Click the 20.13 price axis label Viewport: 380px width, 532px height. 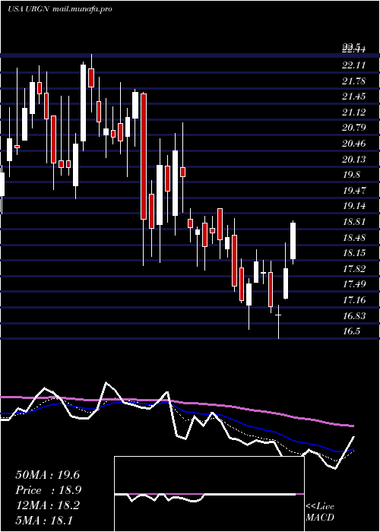354,159
